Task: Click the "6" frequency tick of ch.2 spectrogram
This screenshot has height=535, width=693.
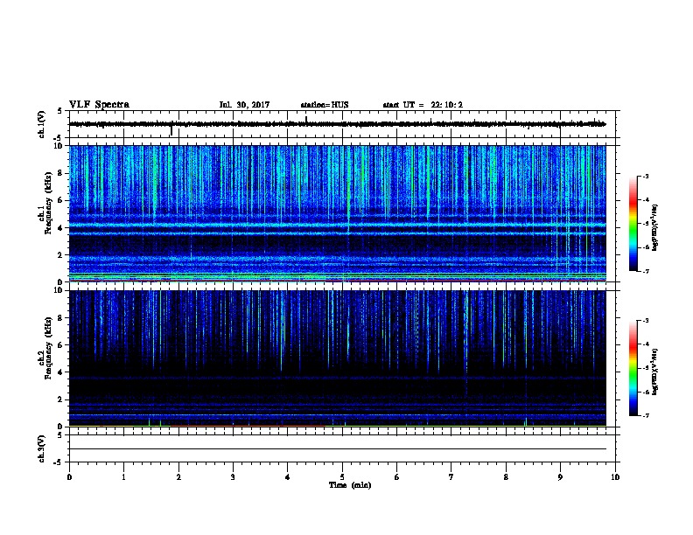Action: (60, 344)
